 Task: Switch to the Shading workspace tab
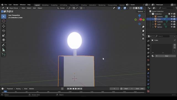84,5
